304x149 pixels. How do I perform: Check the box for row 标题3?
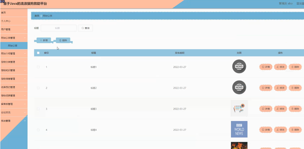coord(38,109)
